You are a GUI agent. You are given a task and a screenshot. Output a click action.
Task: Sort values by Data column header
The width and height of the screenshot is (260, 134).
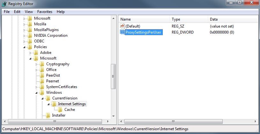coord(233,19)
